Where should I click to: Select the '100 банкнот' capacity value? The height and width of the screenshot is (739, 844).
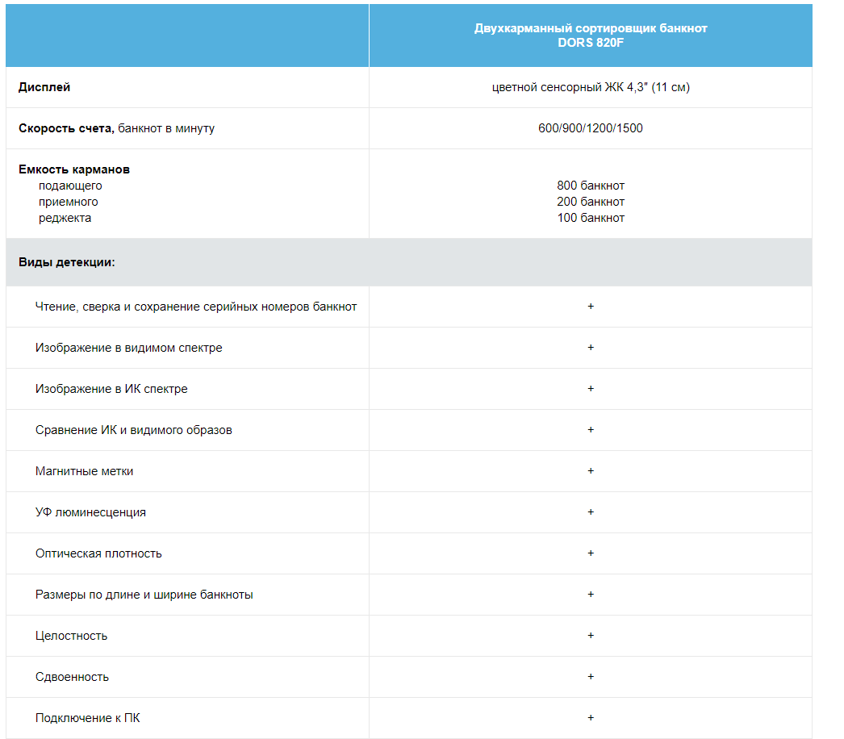pyautogui.click(x=591, y=218)
